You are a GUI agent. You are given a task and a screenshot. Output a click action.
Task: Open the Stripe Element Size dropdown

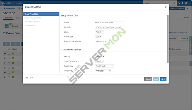(99, 61)
